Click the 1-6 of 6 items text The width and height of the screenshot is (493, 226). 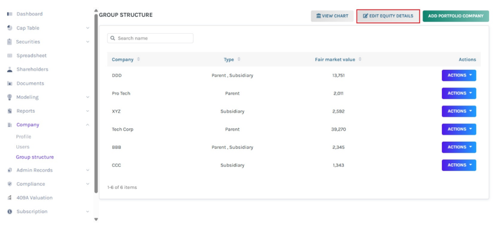coord(122,187)
